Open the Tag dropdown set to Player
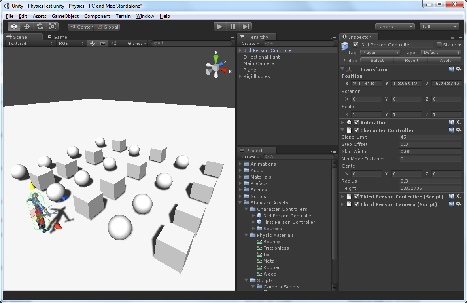The width and height of the screenshot is (467, 303). click(380, 53)
